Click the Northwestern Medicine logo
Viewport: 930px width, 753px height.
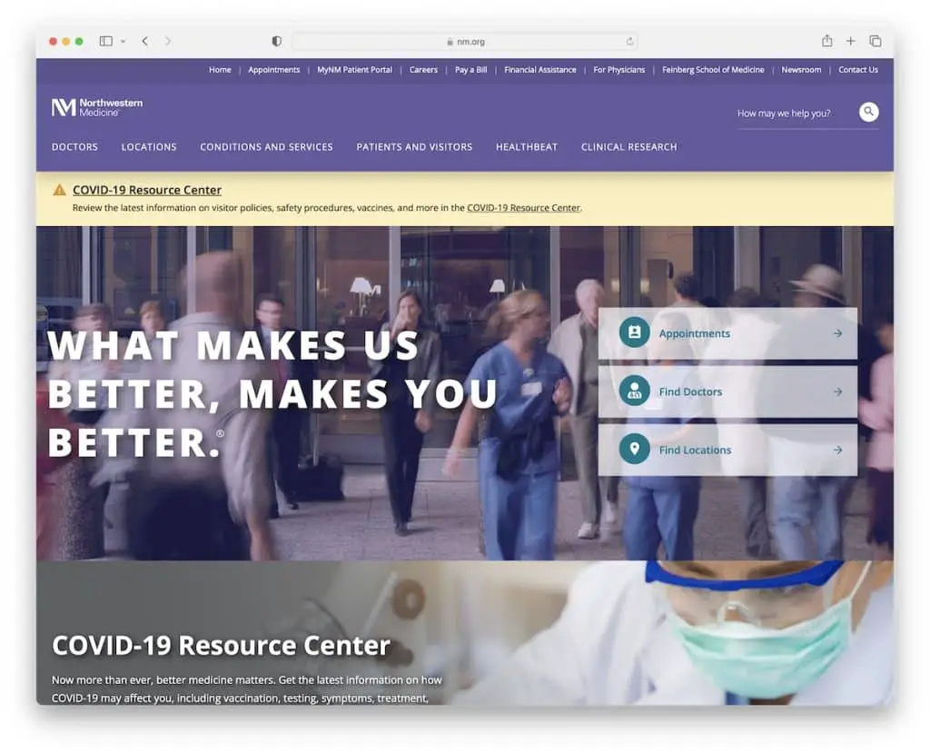96,107
